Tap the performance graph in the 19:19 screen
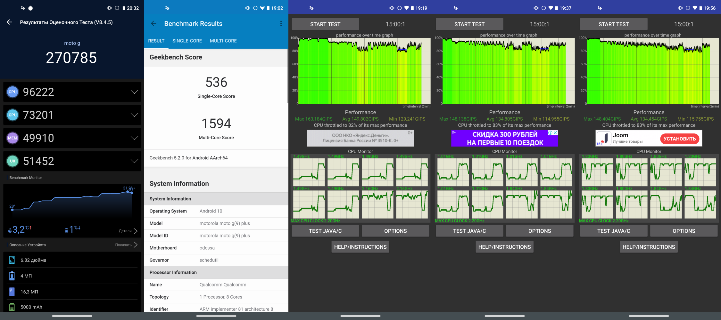 click(x=364, y=71)
